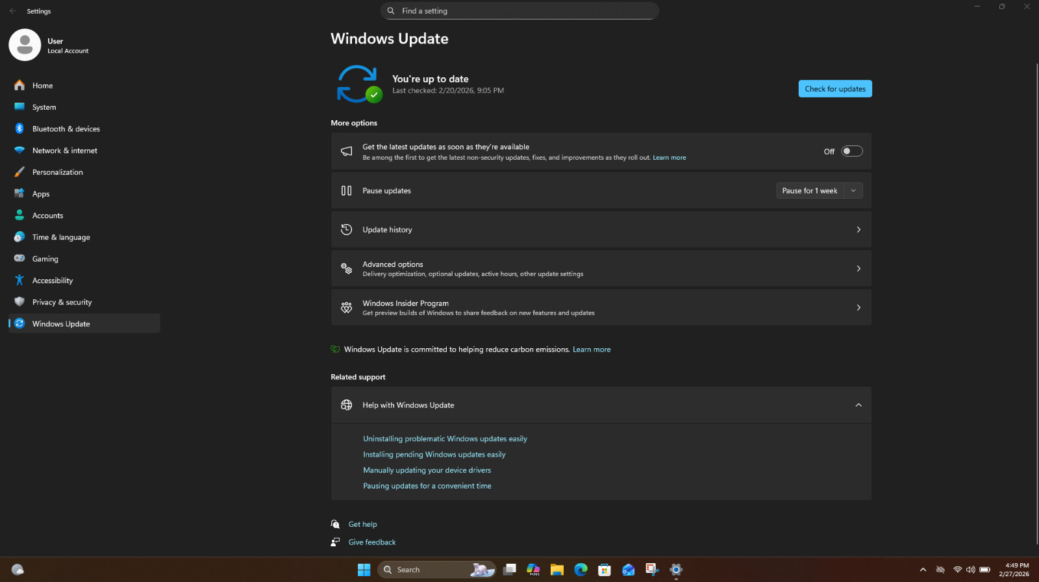1039x582 pixels.
Task: Open Home in the settings sidebar
Action: pyautogui.click(x=84, y=85)
